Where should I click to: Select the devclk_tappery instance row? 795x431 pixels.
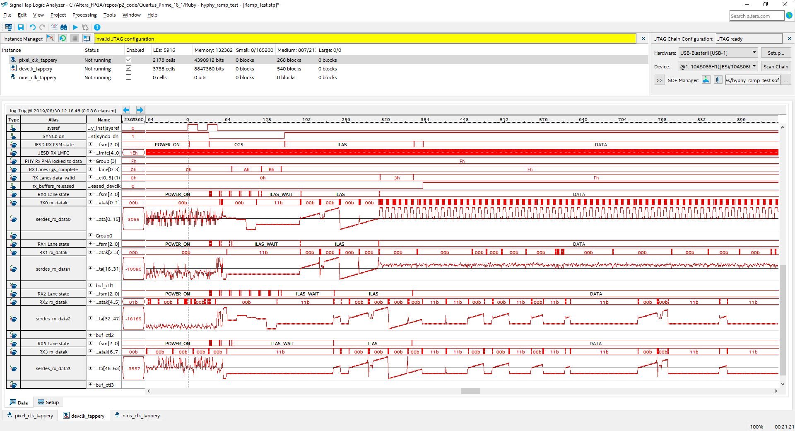click(x=324, y=68)
